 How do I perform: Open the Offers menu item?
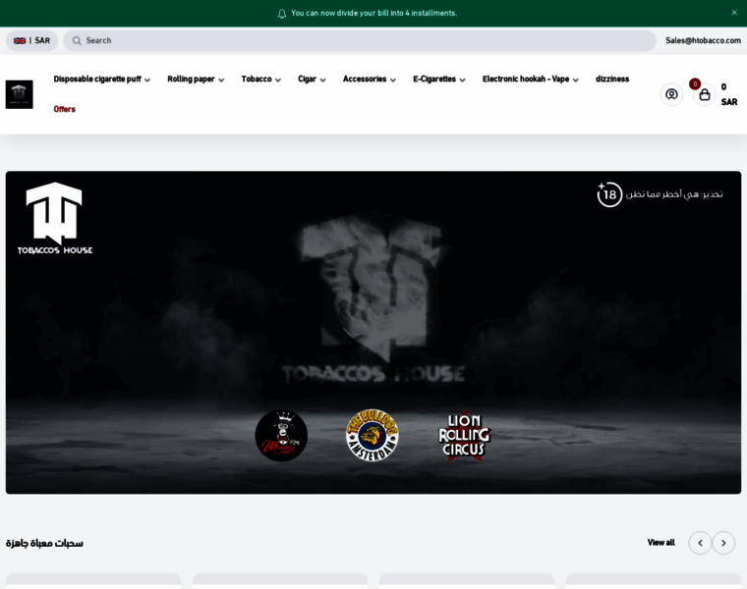(64, 109)
